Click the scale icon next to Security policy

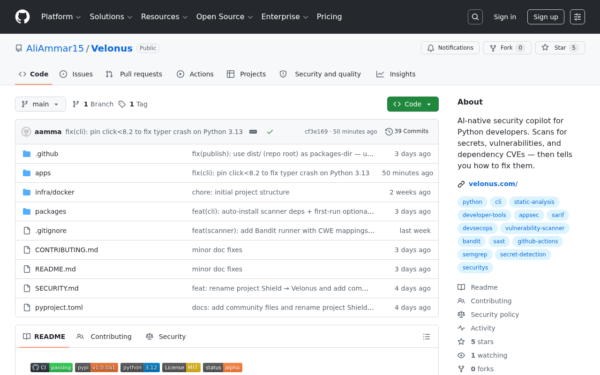click(461, 315)
